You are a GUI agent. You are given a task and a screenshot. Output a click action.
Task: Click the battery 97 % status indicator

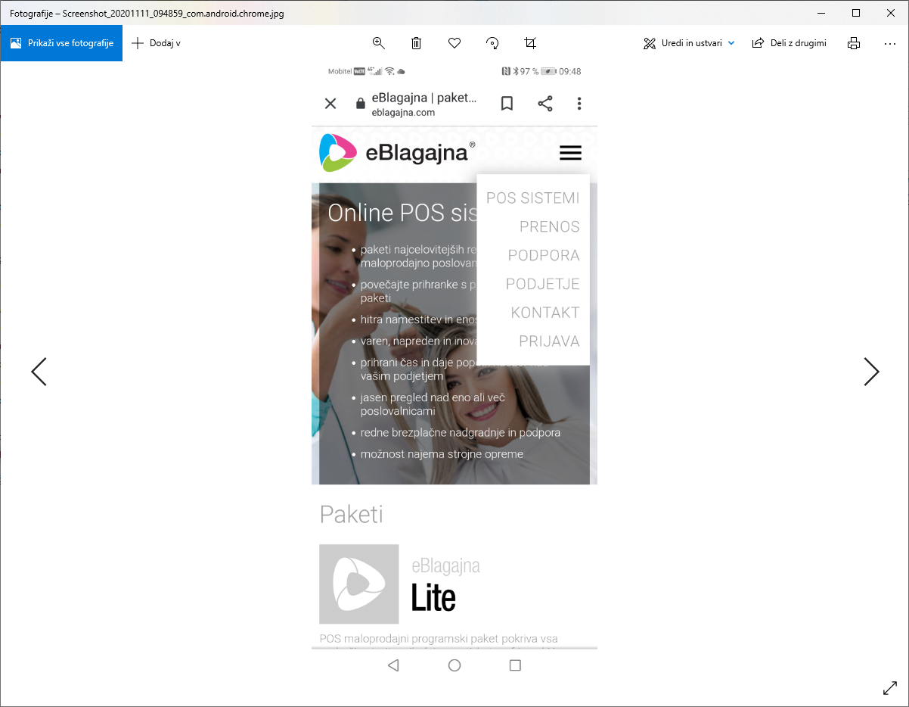click(x=539, y=71)
